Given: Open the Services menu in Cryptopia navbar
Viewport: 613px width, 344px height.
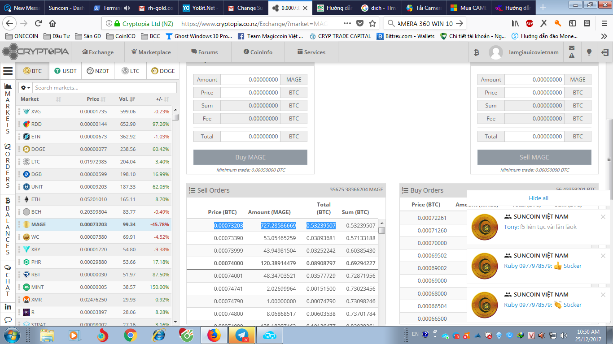Looking at the screenshot, I should tap(311, 52).
